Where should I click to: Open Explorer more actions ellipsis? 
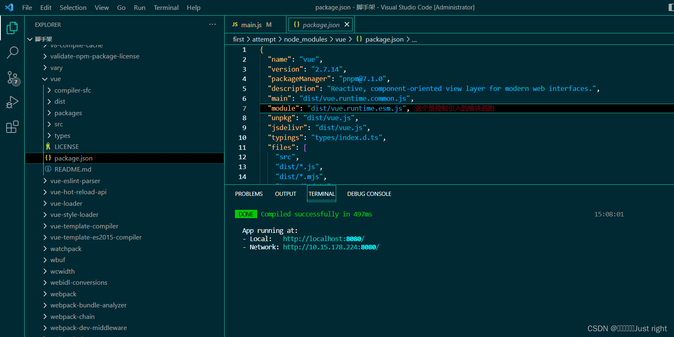coord(212,24)
